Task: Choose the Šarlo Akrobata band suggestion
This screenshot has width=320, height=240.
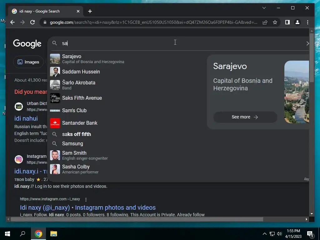Action: coord(127,85)
